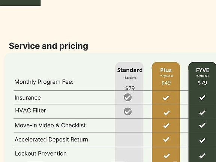Select the Plus plan header
216x162 pixels.
(x=166, y=70)
